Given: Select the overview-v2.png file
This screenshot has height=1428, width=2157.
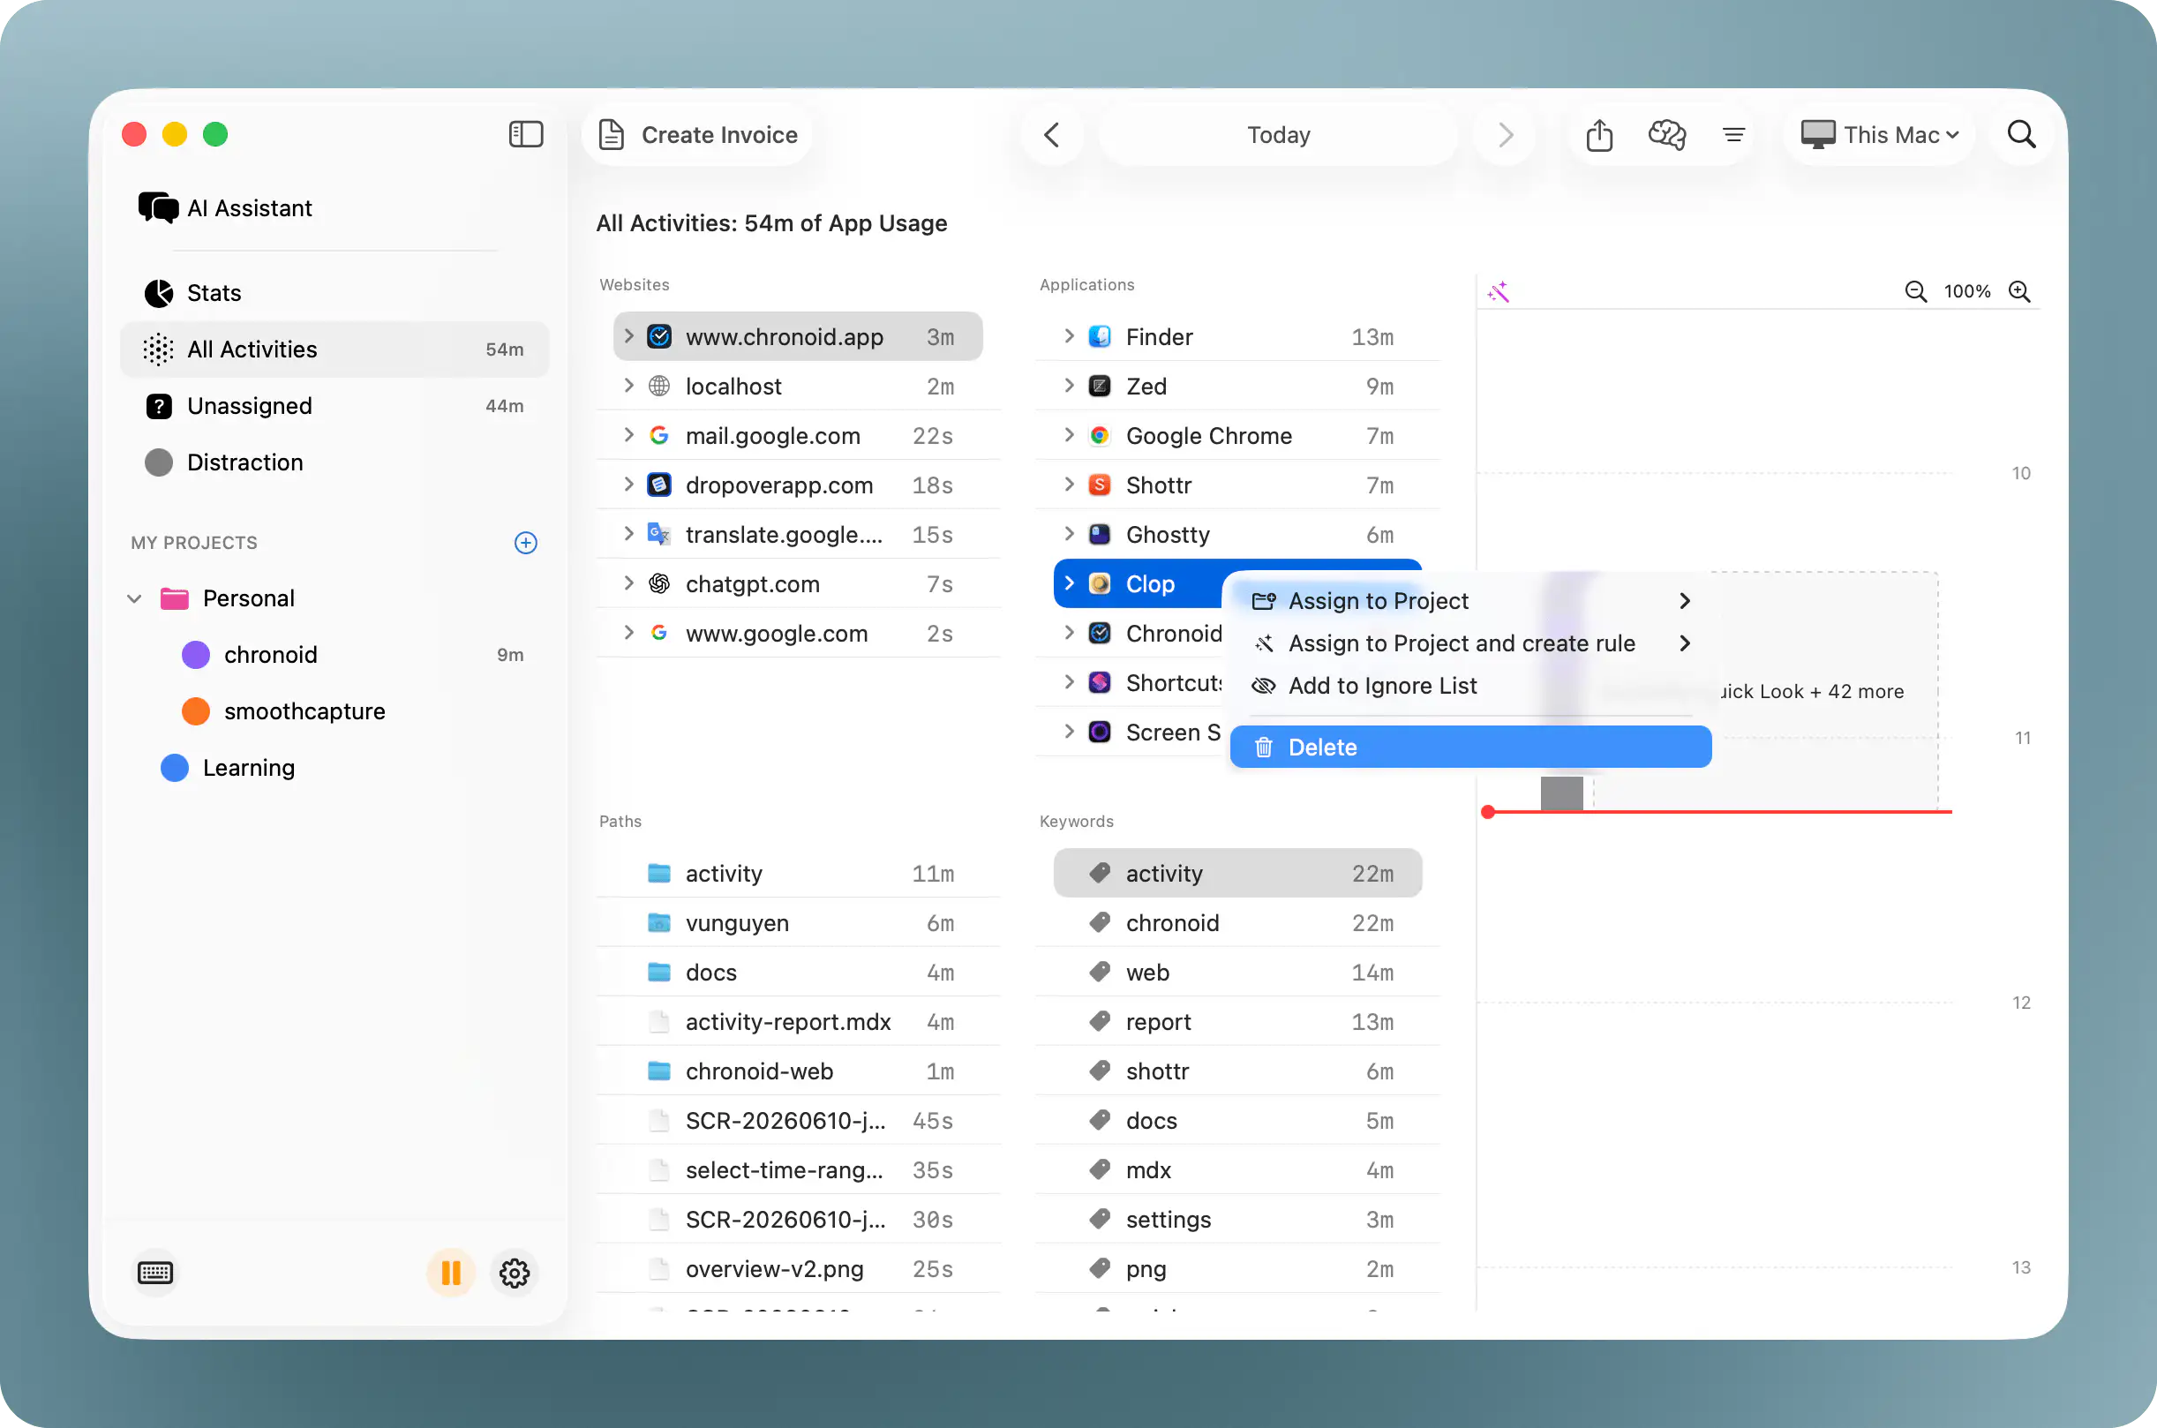Looking at the screenshot, I should pos(798,1269).
